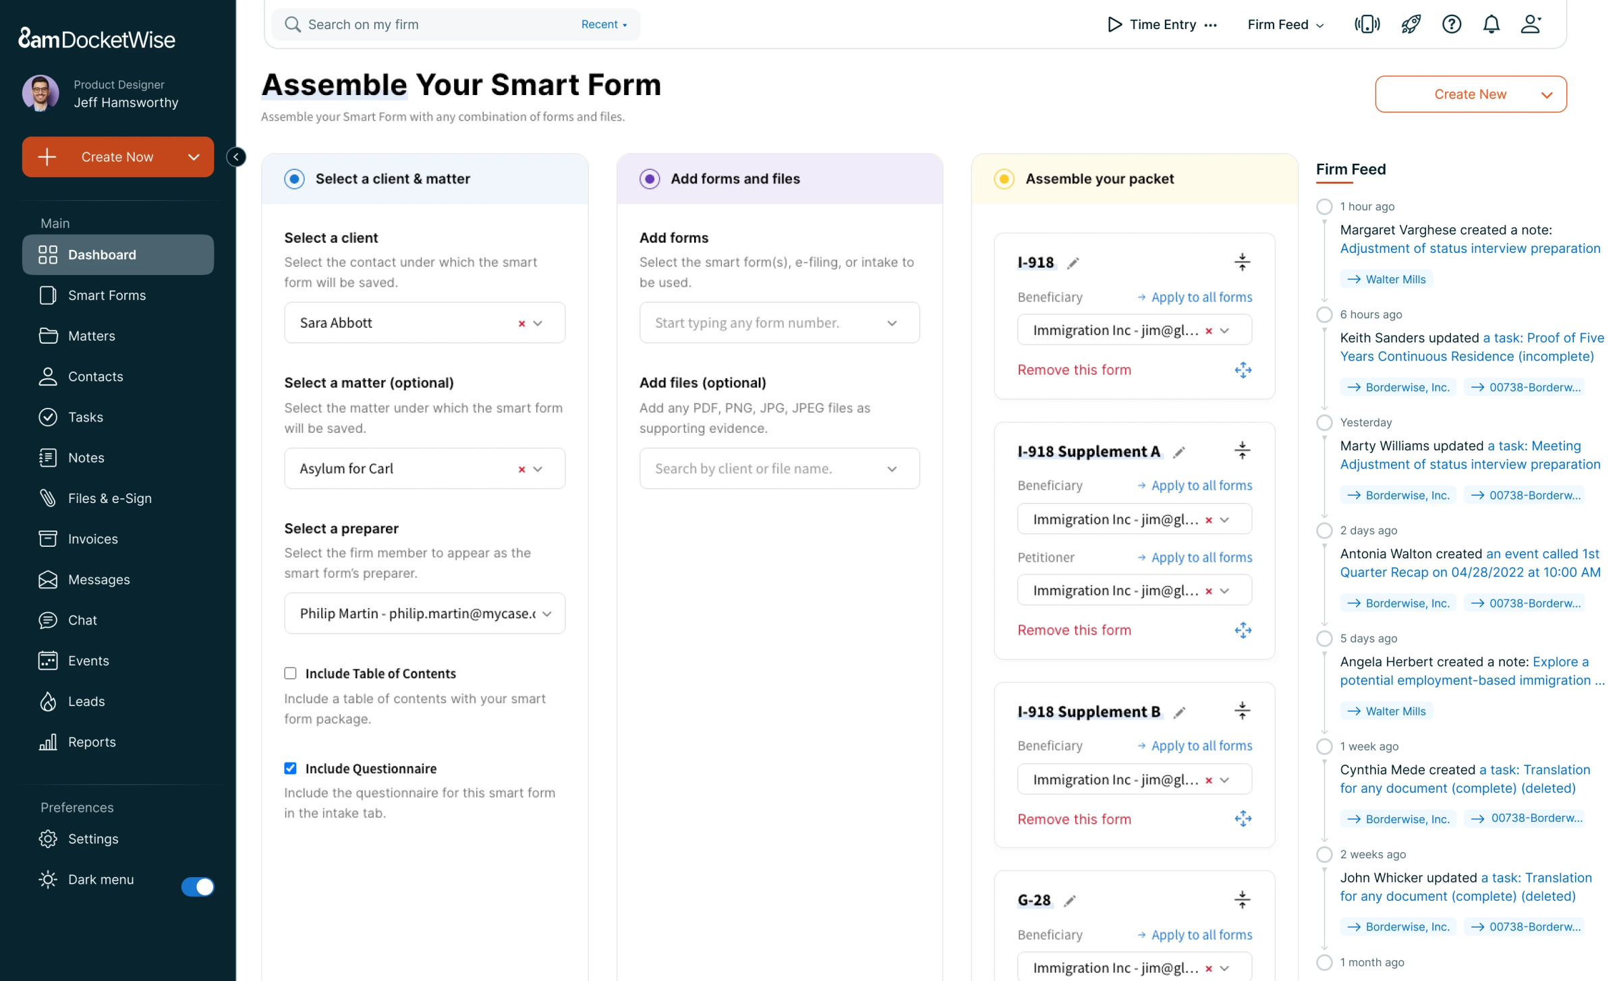This screenshot has height=981, width=1619.
Task: Remove the I-918 form
Action: click(x=1074, y=370)
